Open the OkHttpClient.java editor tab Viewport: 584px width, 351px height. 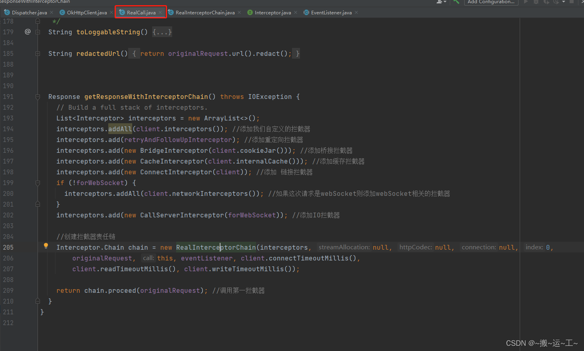click(87, 13)
